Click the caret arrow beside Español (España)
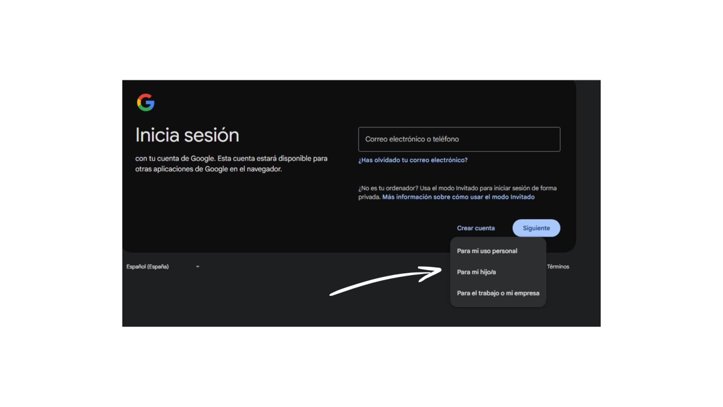723x407 pixels. 198,267
